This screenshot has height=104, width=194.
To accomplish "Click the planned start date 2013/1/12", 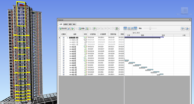I will pyautogui.click(x=91, y=47).
